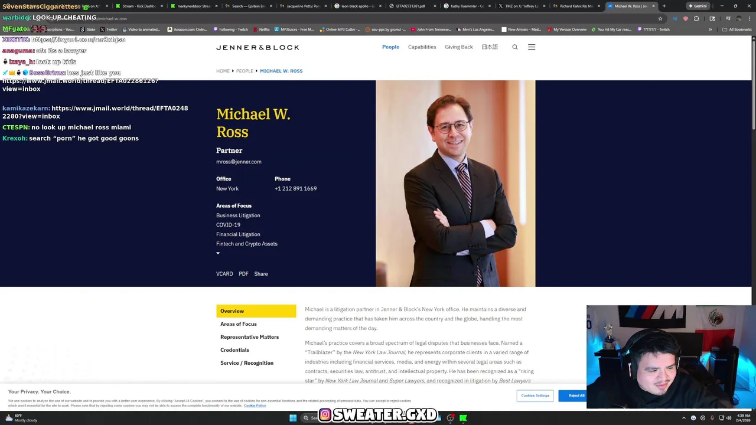Open Business Litigation focus area
Viewport: 756px width, 425px height.
[x=238, y=215]
